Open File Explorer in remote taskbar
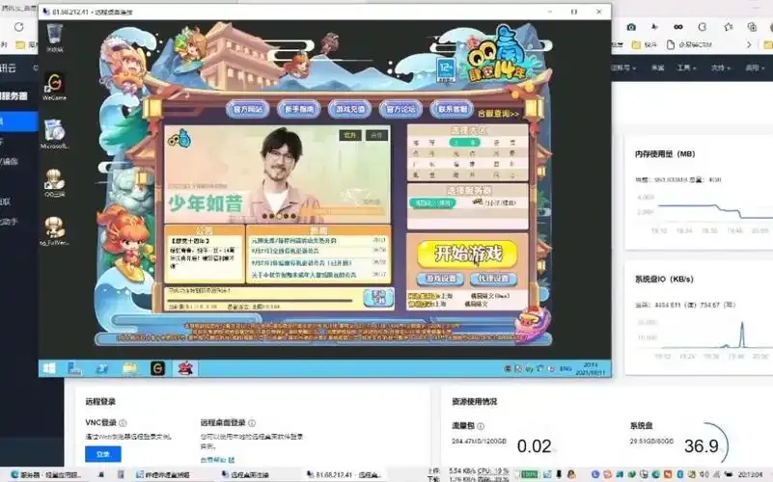The width and height of the screenshot is (773, 482). (129, 368)
